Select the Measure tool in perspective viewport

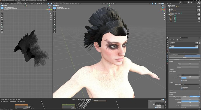point(54,25)
